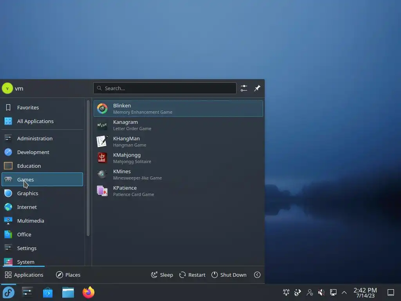
Task: Open Dolphin file manager from taskbar
Action: click(68, 292)
